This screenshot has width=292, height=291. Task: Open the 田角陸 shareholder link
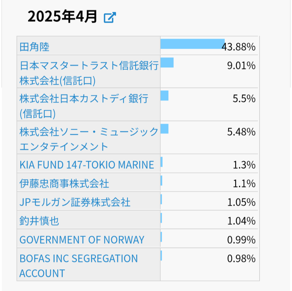coord(34,47)
